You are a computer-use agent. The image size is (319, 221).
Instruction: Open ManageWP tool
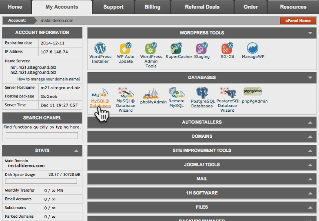tap(253, 49)
